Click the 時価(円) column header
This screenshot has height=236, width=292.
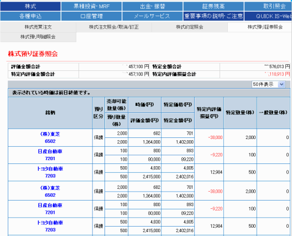coord(145,105)
